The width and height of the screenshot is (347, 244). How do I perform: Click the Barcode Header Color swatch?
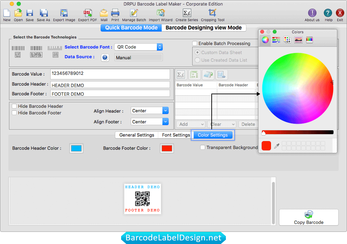pyautogui.click(x=76, y=148)
